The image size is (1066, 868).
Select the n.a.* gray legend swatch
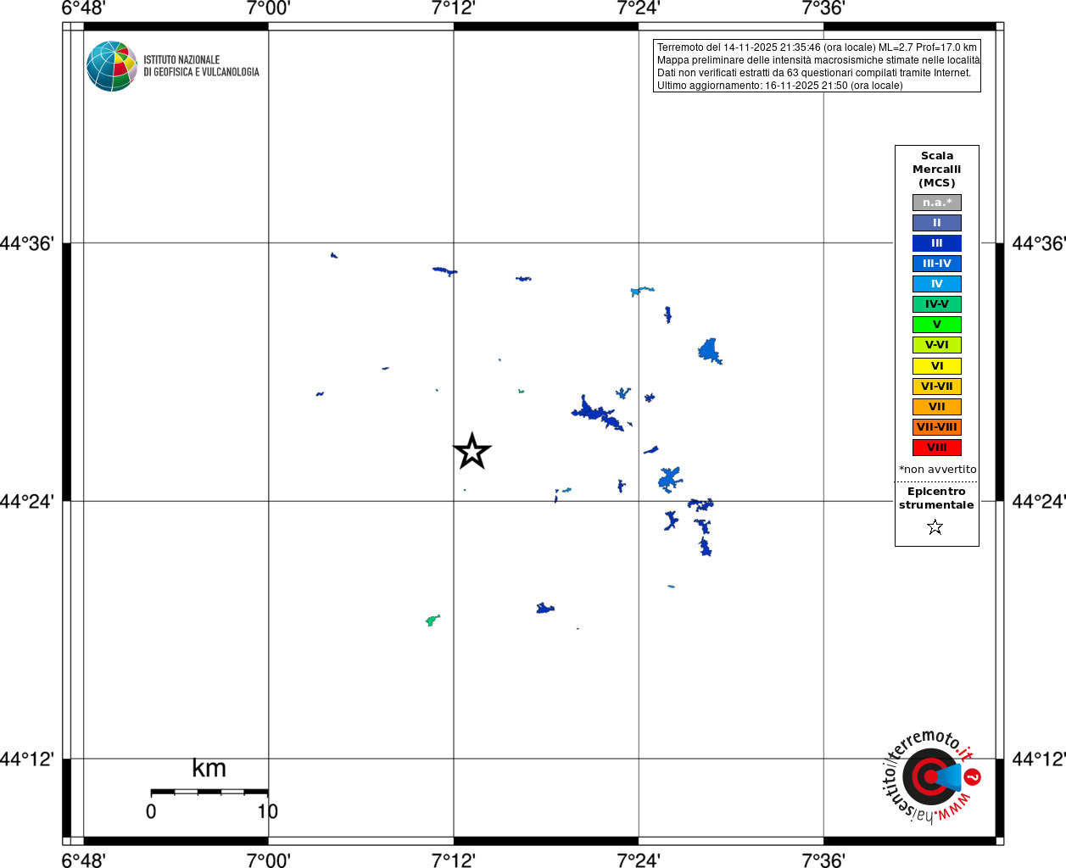coord(936,203)
